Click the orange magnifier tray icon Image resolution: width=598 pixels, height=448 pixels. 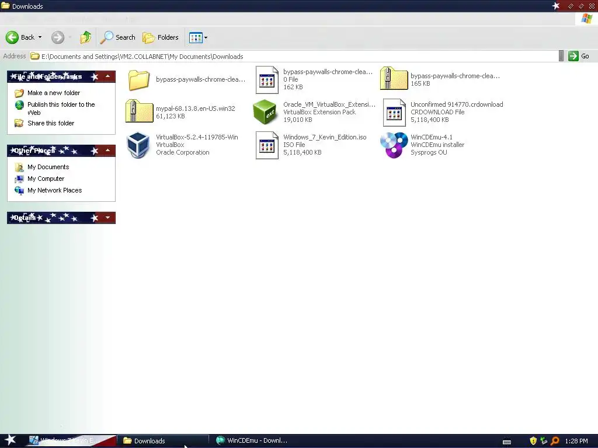point(555,441)
